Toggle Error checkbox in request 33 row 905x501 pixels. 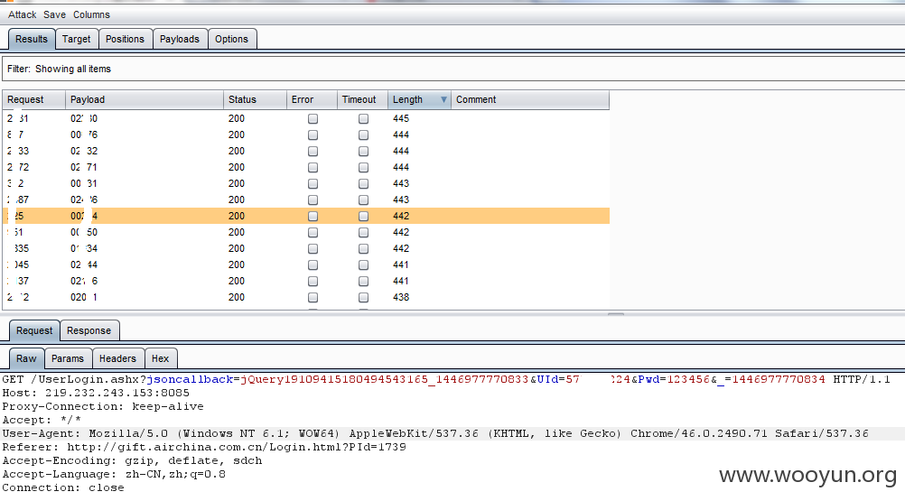coord(313,151)
